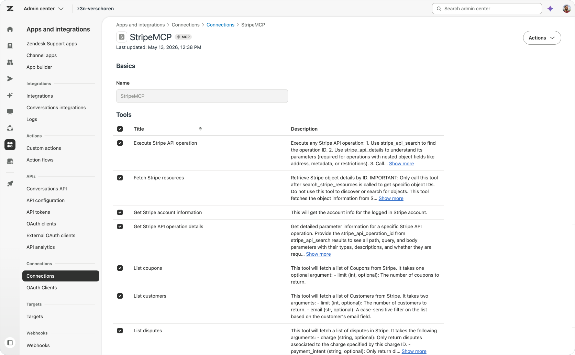Image resolution: width=575 pixels, height=355 pixels.
Task: Open the rocket launch icon in the rail
Action: click(x=10, y=184)
